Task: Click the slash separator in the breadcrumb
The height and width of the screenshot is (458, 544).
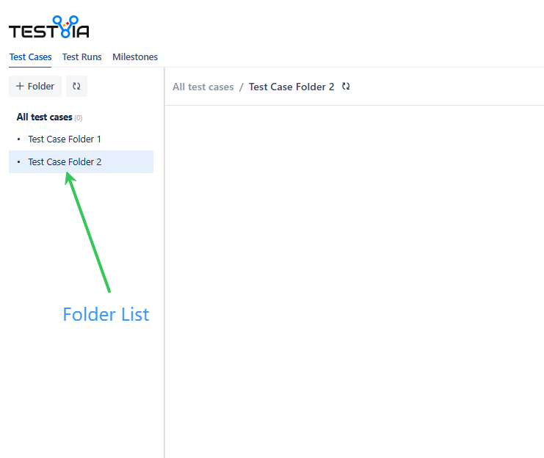Action: click(x=241, y=87)
